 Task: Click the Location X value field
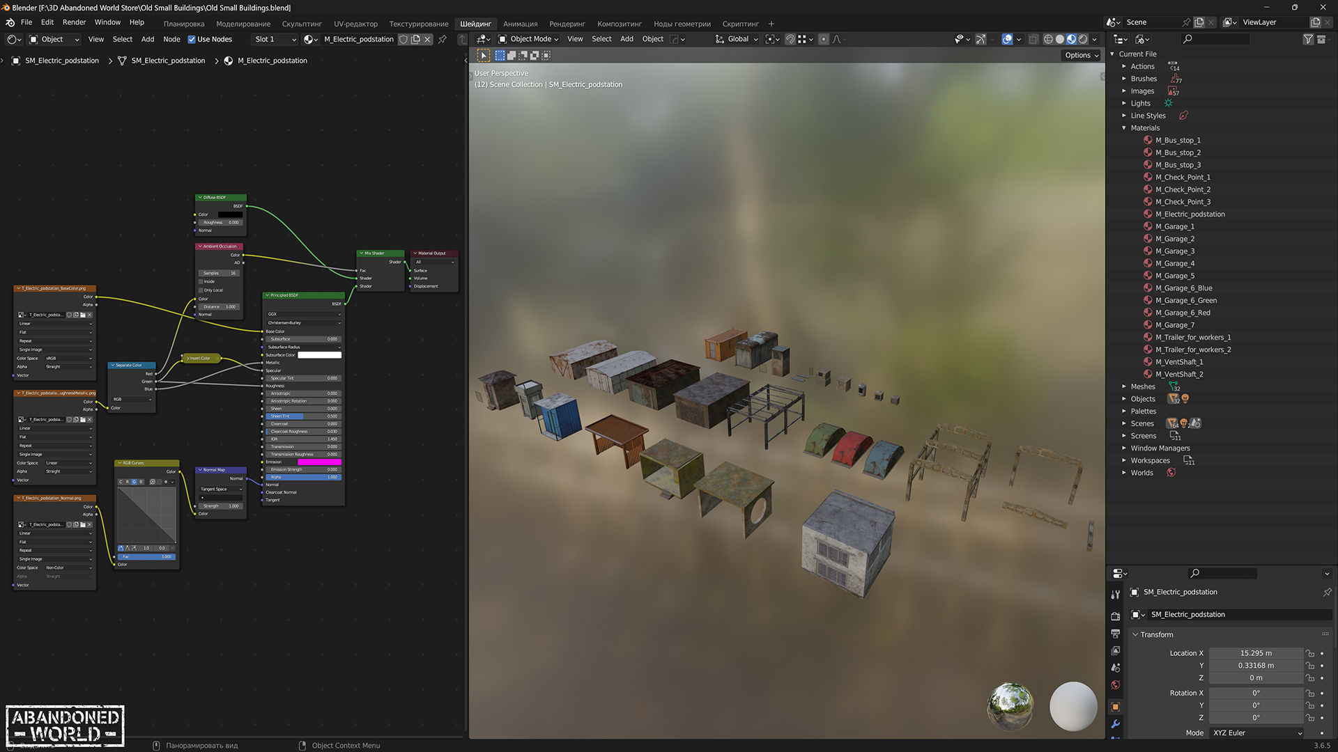[x=1256, y=653]
